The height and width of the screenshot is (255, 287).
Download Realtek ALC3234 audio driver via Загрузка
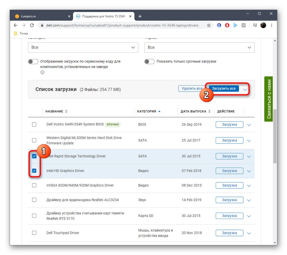coord(229,200)
